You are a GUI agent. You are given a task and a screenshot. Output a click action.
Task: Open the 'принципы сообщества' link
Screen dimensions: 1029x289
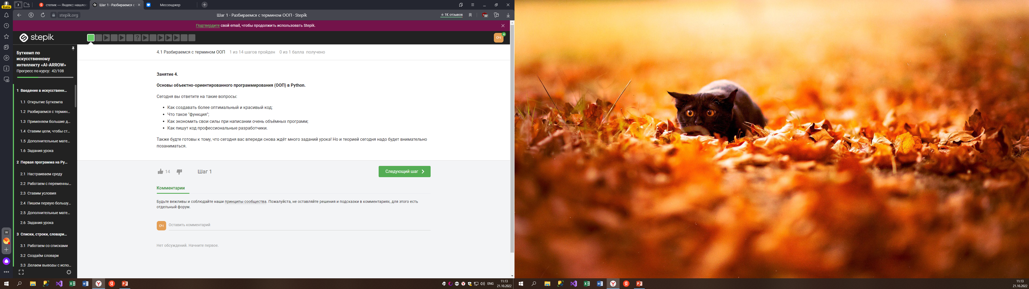click(245, 201)
